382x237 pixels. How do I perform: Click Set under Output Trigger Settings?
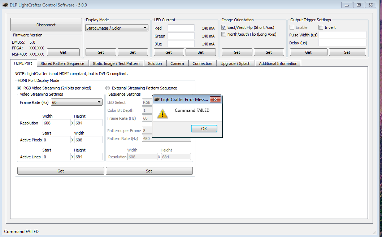(x=347, y=52)
